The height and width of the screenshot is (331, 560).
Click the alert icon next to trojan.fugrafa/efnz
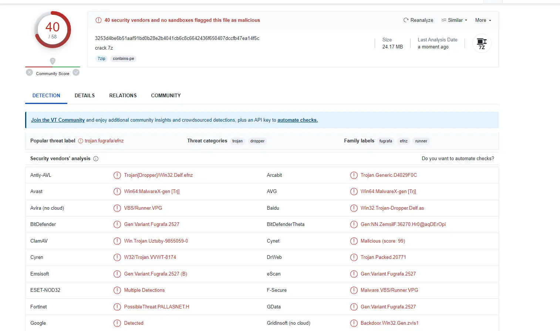point(81,141)
